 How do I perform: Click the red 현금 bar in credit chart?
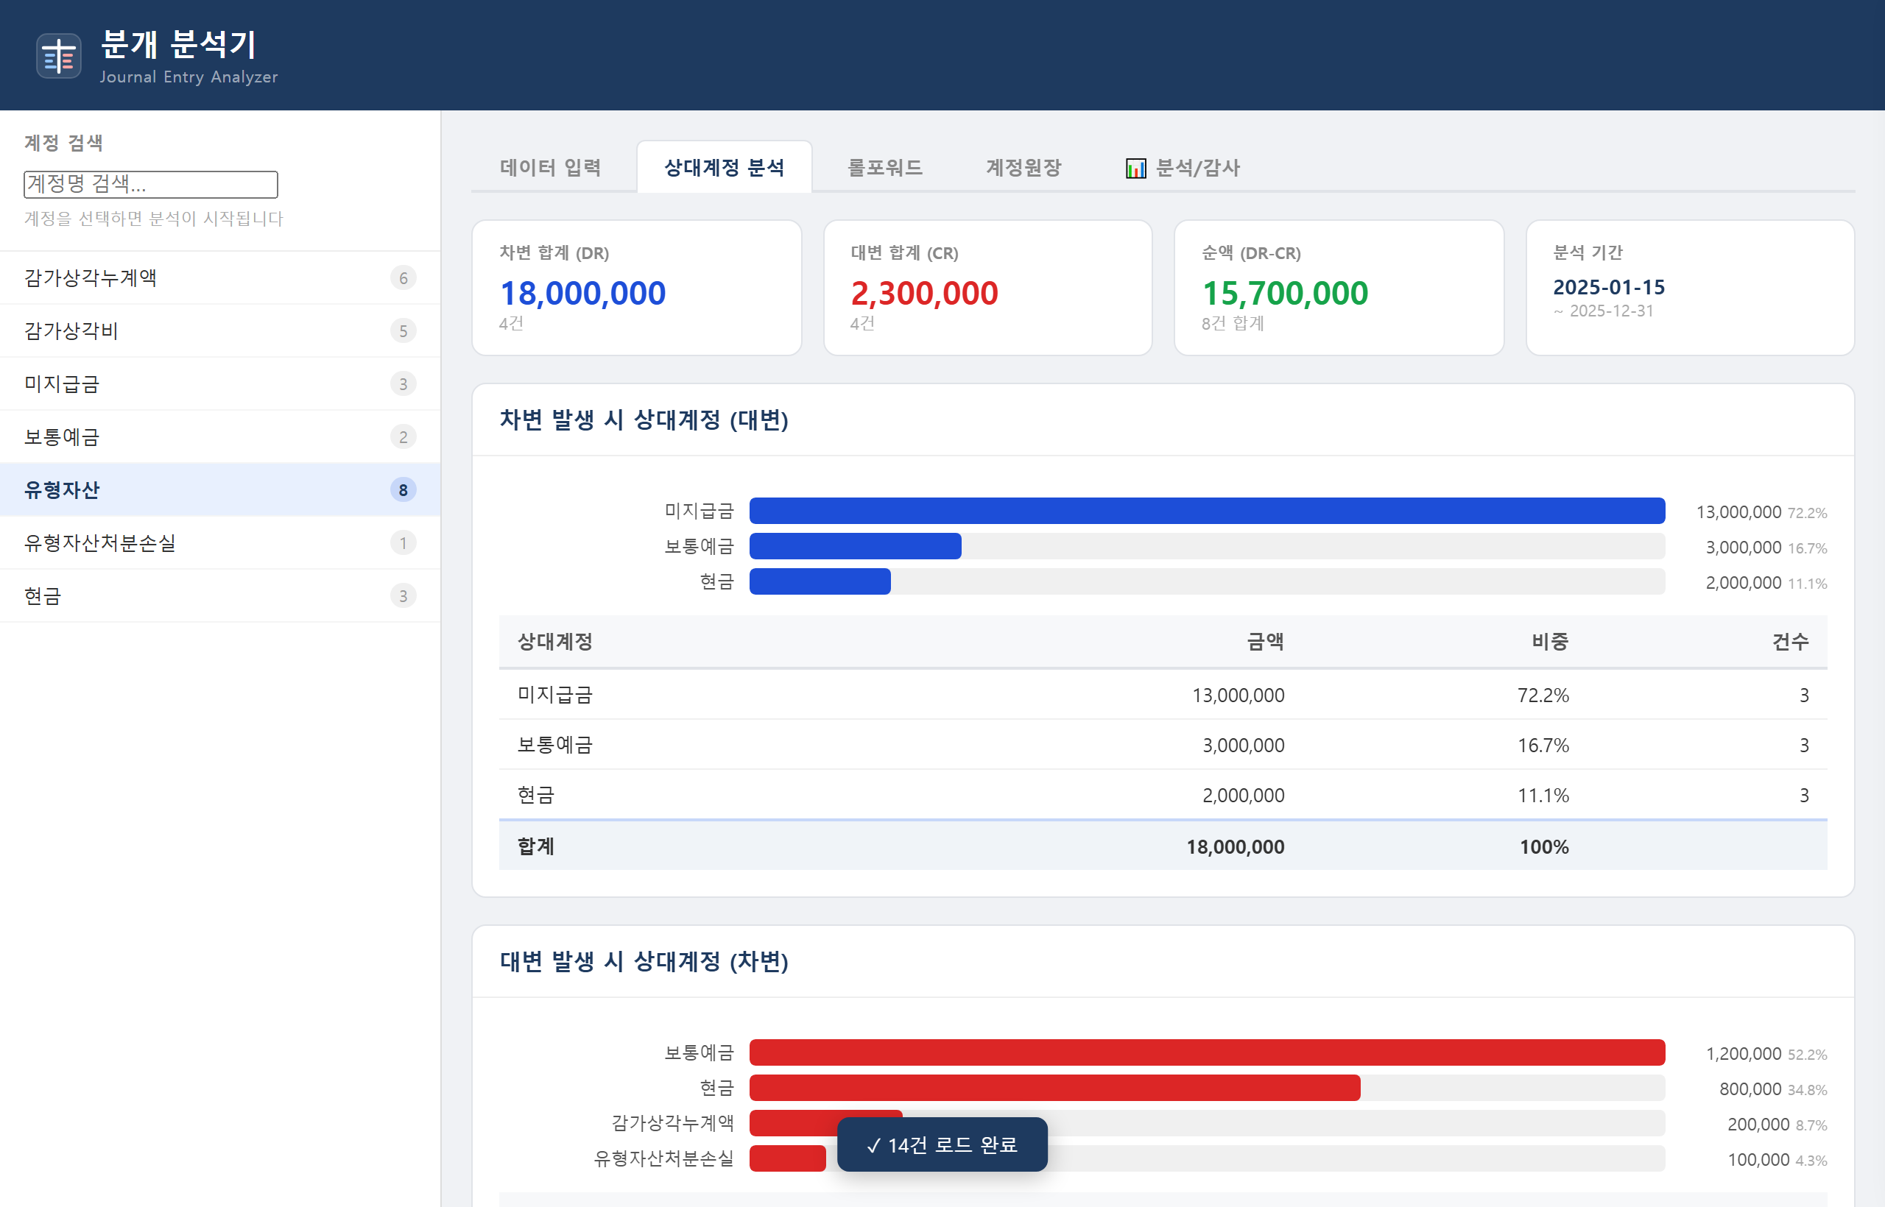pos(1054,1088)
